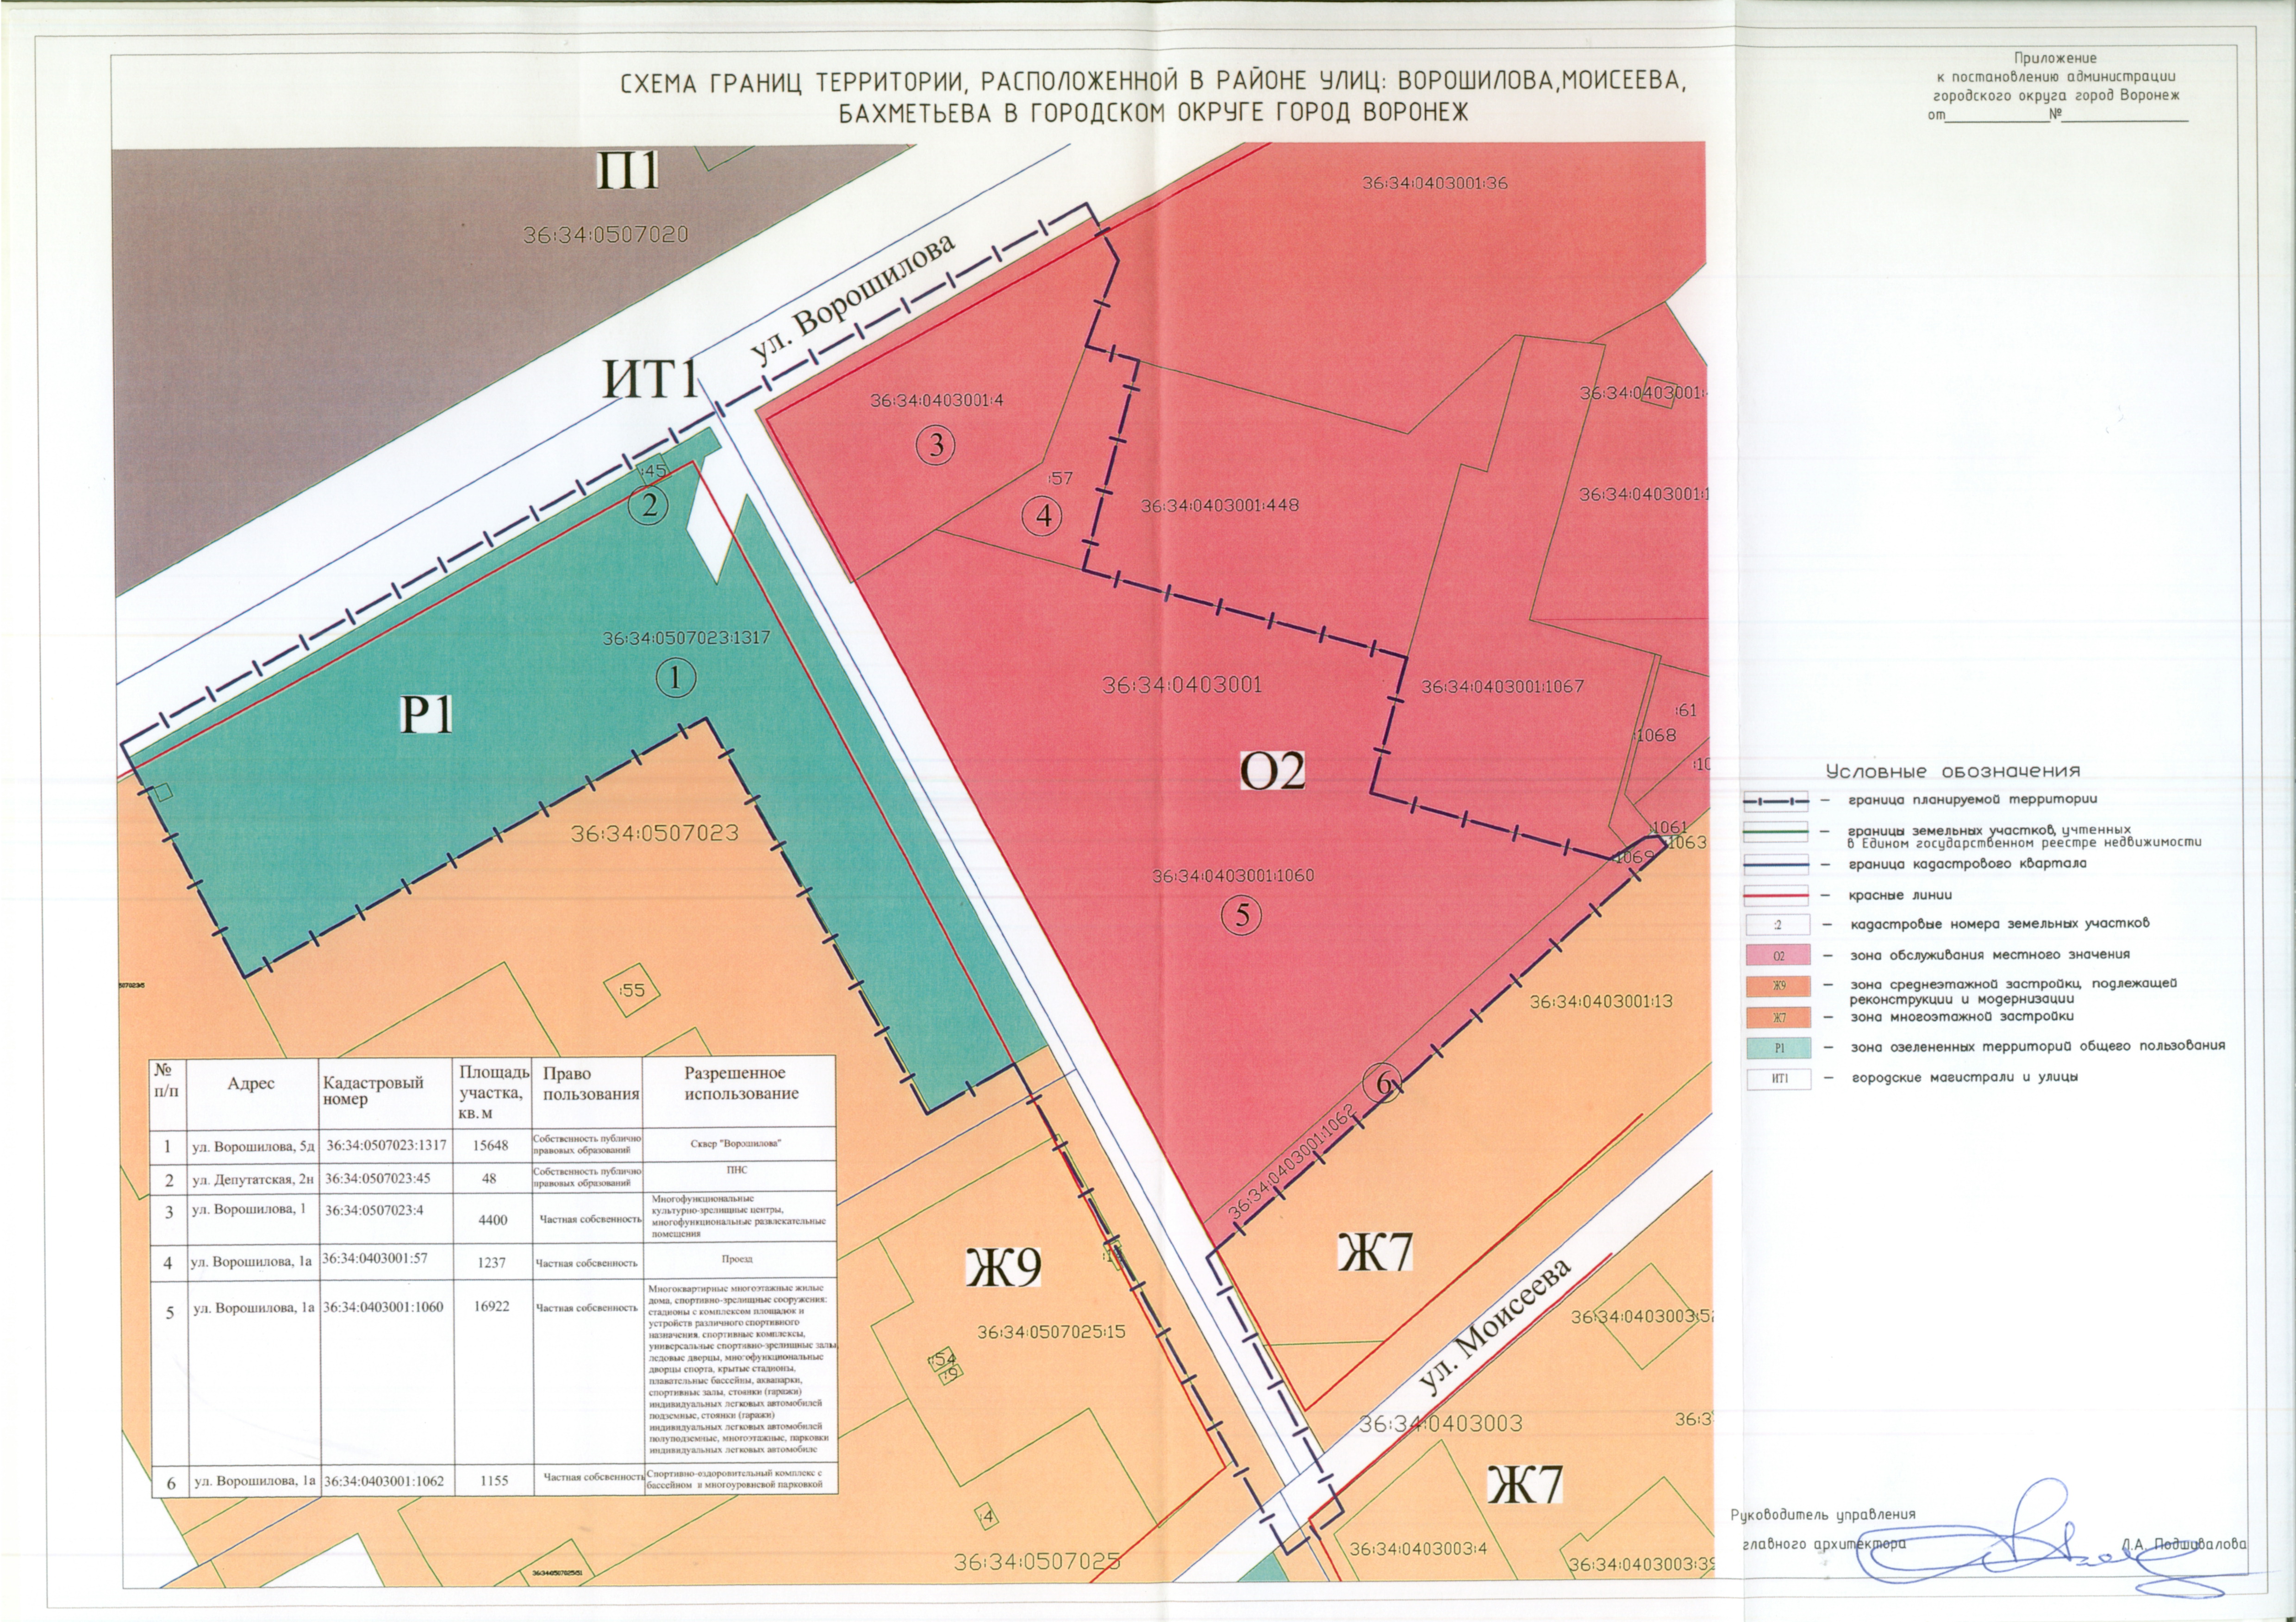Click the pink О2 legend swatch
Screen dimensions: 2296x1622
click(x=1778, y=956)
